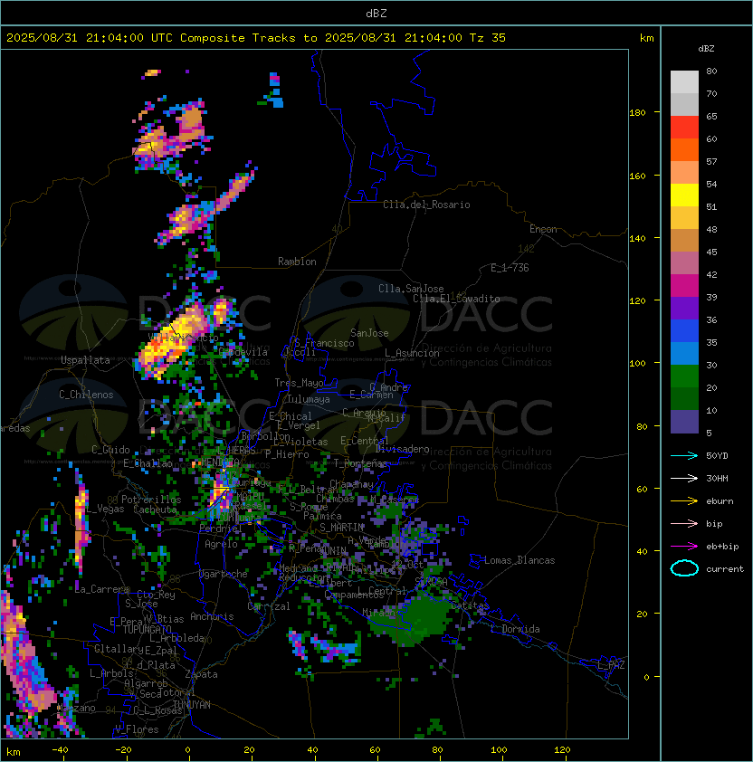The image size is (753, 762).
Task: Click the Lomas_Blancas label
Action: pyautogui.click(x=519, y=560)
